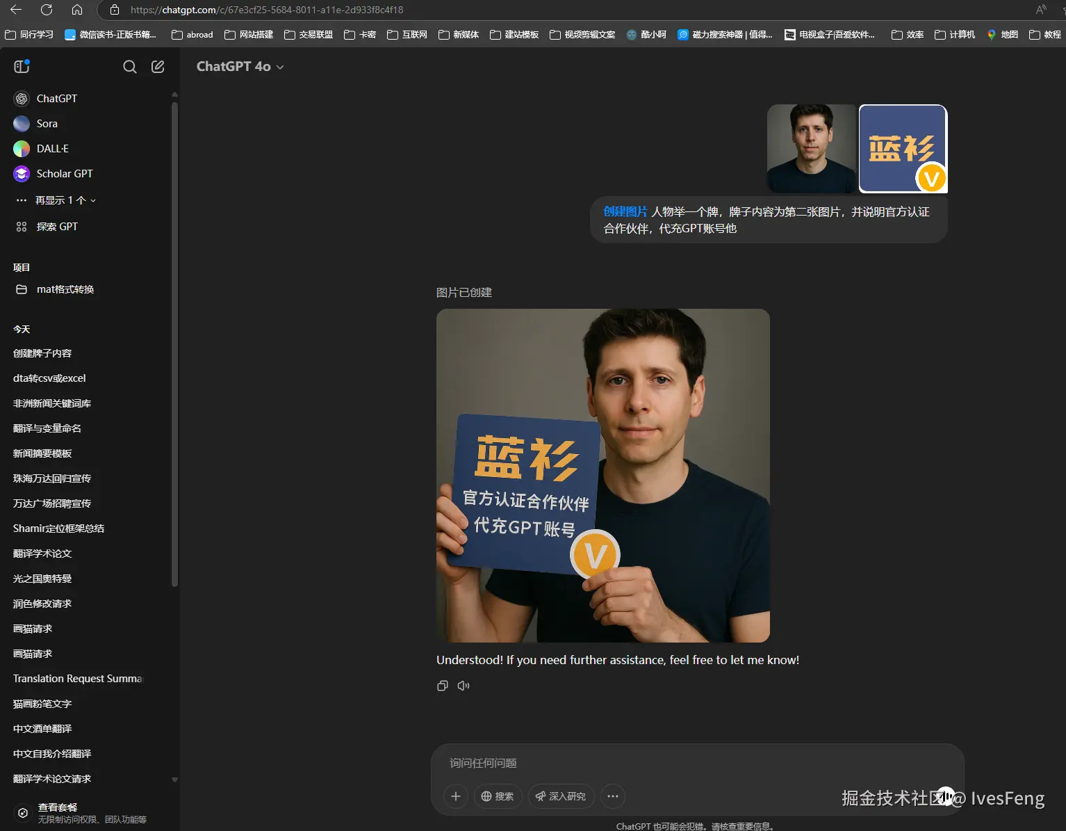Screen dimensions: 1066x831
Task: Open the 磁力搜索神器 bookmark
Action: click(725, 35)
